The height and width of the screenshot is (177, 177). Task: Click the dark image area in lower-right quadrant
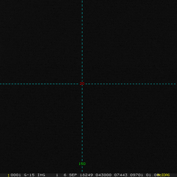pos(130,127)
